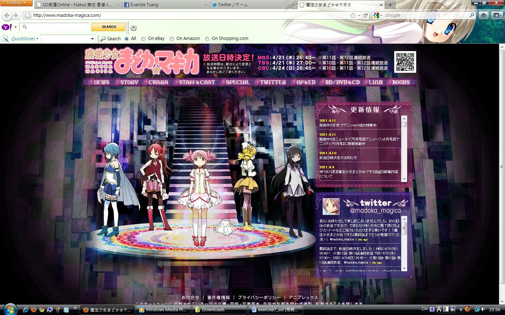Viewport: 505px width, 315px height.
Task: Click the Madoka Magica site logo
Action: pyautogui.click(x=142, y=61)
